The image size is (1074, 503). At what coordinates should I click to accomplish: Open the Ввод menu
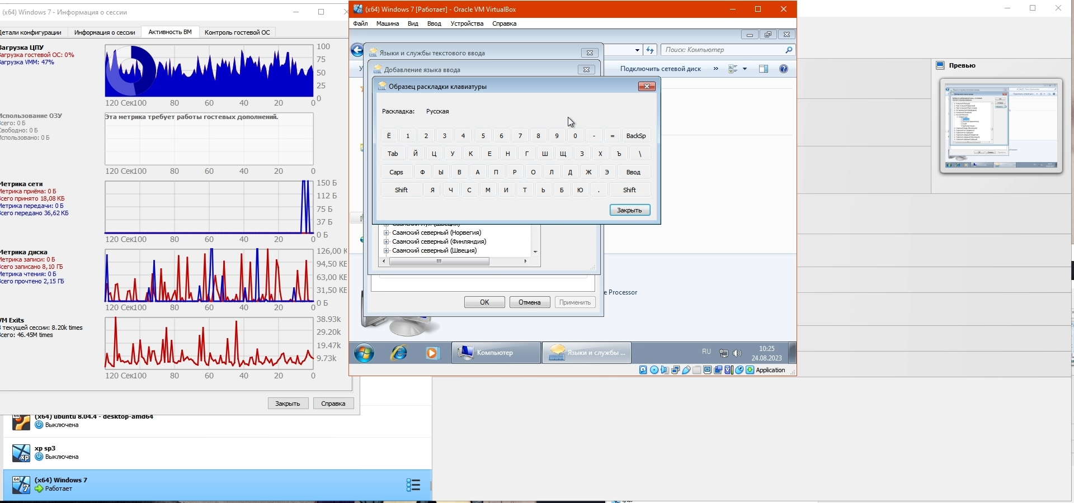pos(434,23)
